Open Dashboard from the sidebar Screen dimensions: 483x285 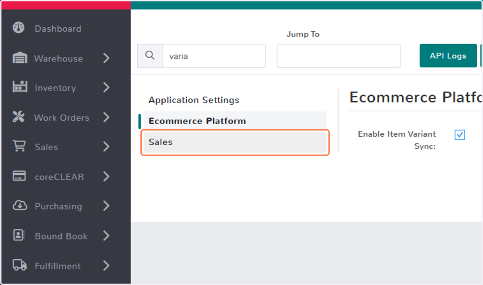point(58,29)
